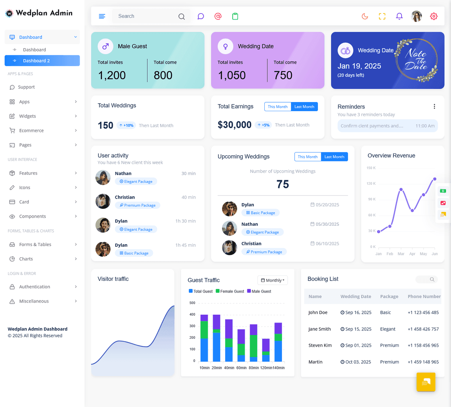Open the green clipboard icon
The image size is (451, 407).
[235, 16]
